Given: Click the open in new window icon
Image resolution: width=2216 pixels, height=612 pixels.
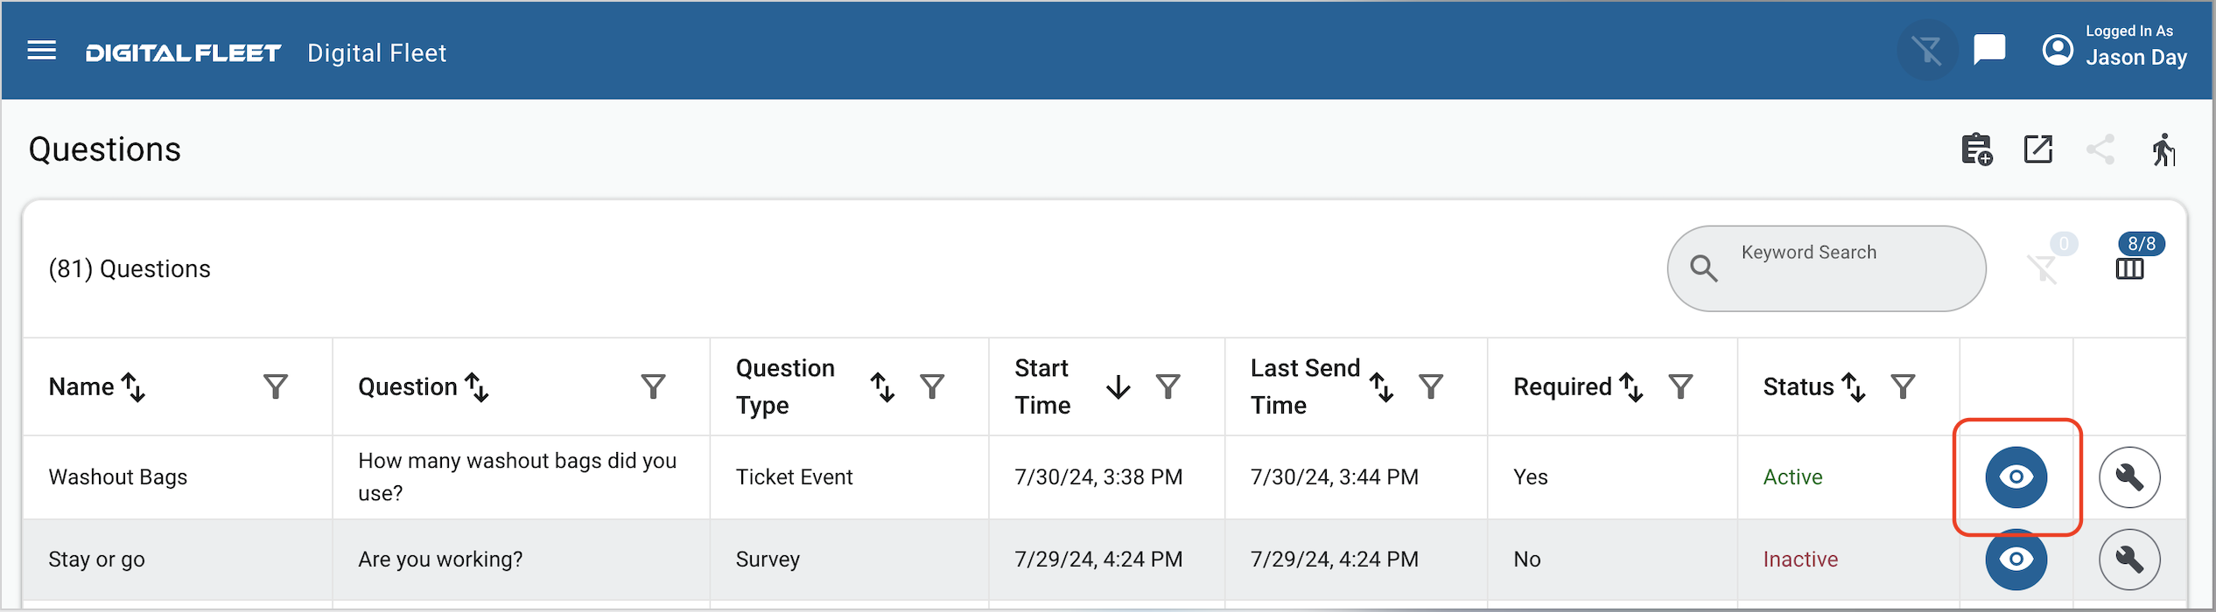Looking at the screenshot, I should pyautogui.click(x=2038, y=150).
